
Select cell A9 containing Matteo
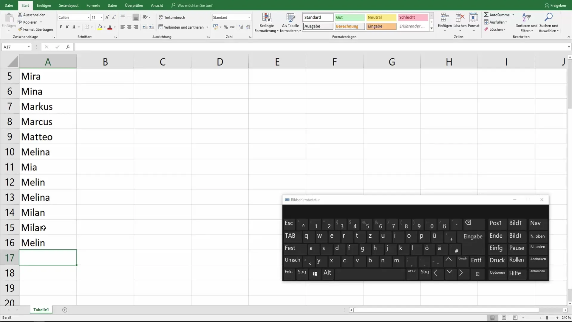pos(48,137)
